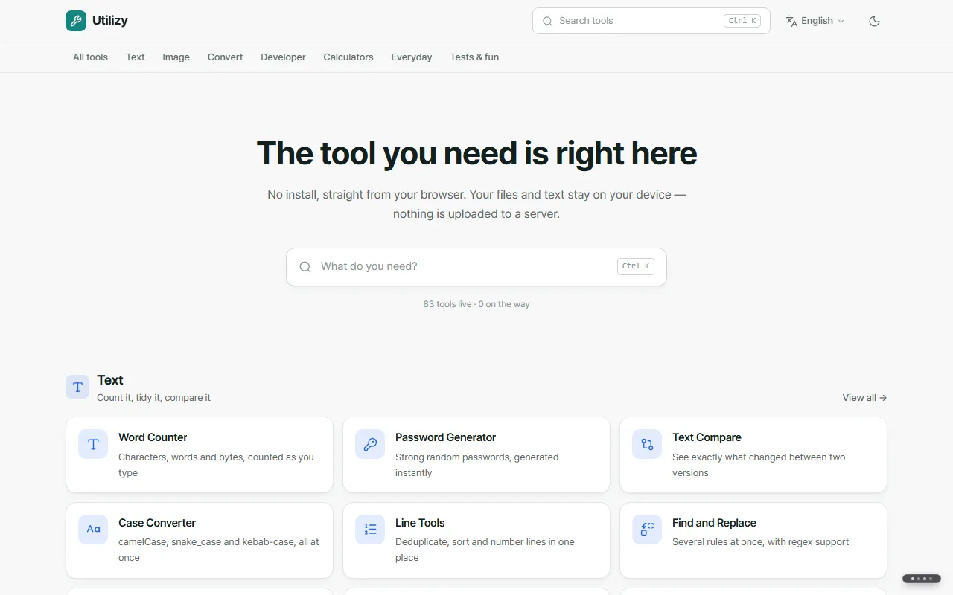Click the translate icon next to English

point(791,21)
